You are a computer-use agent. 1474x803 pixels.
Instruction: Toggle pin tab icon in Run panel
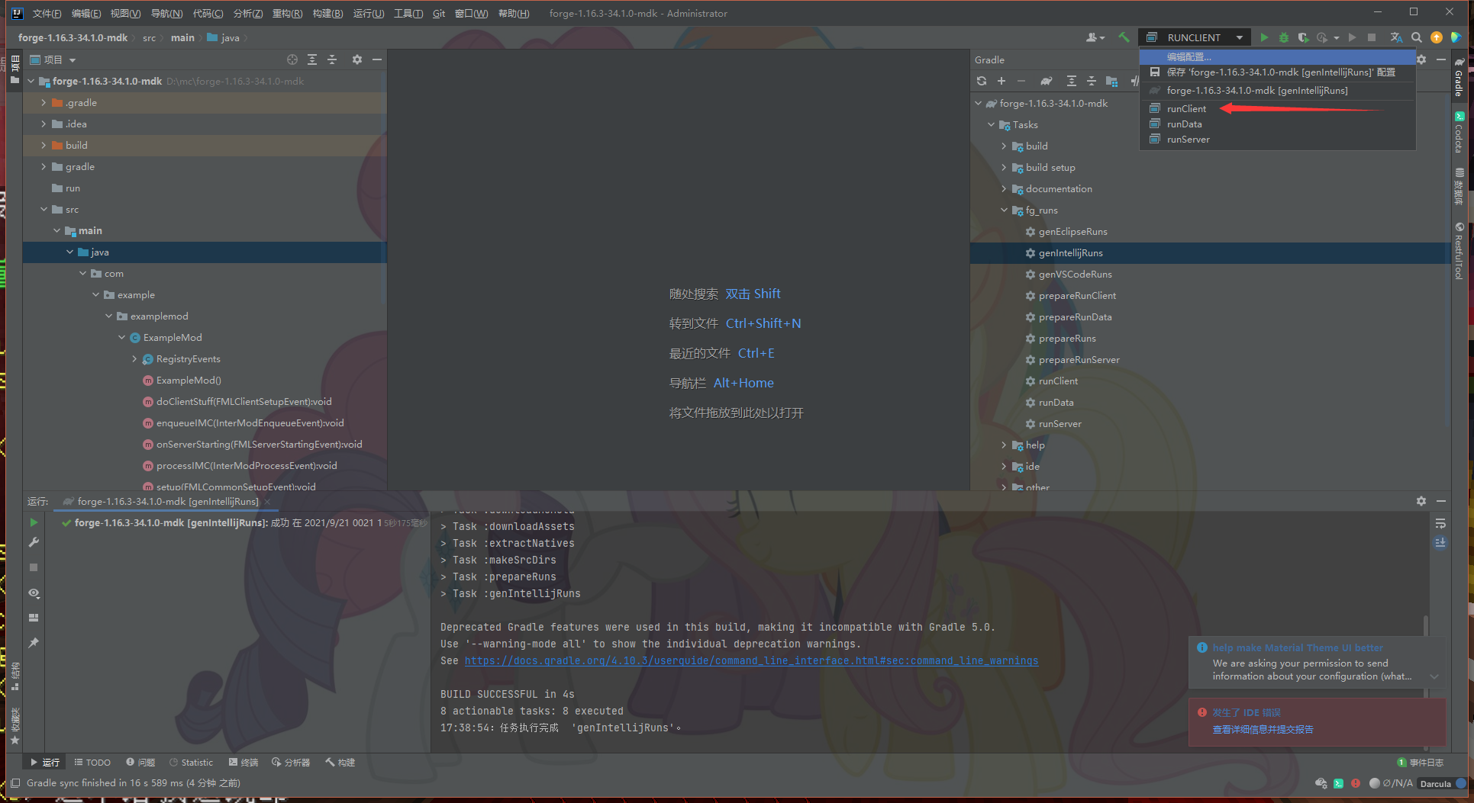[34, 643]
